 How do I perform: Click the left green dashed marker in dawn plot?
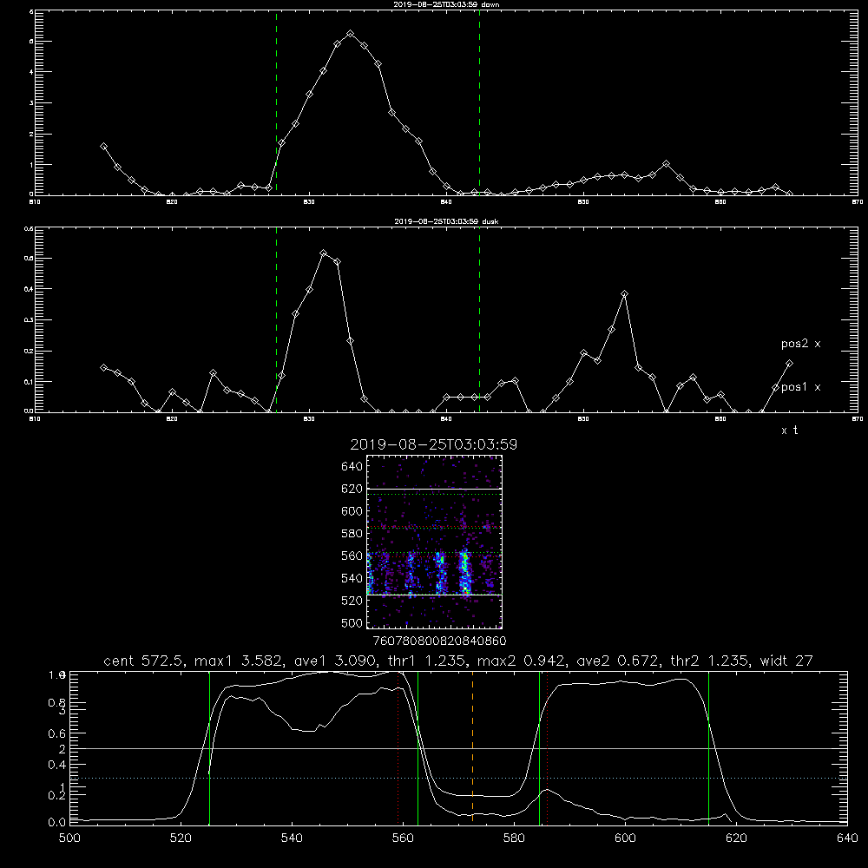click(276, 102)
